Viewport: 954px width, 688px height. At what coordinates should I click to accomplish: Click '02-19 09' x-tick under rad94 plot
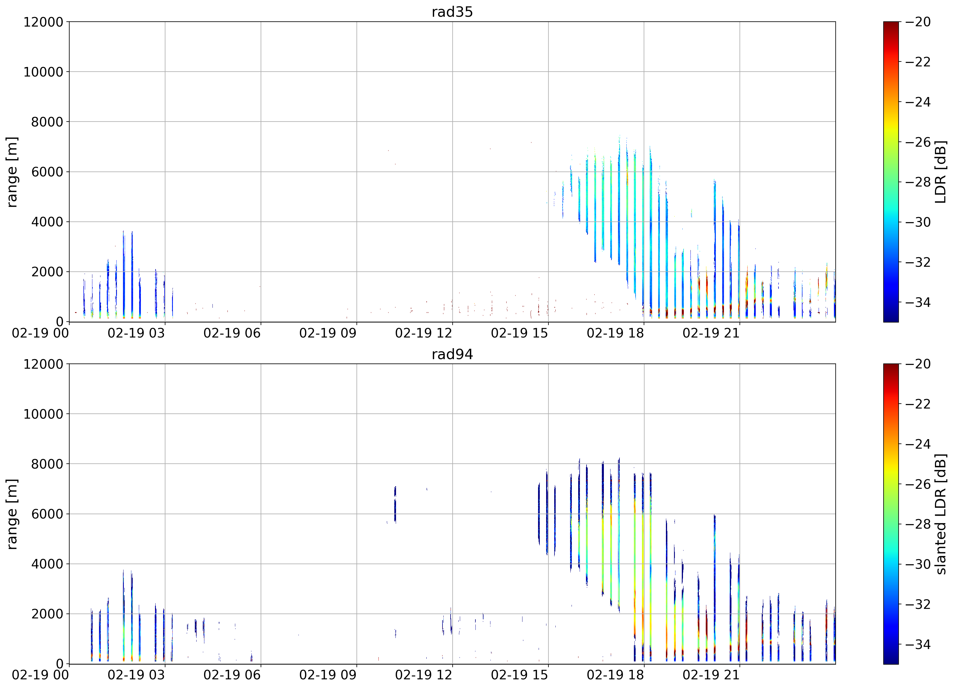328,675
